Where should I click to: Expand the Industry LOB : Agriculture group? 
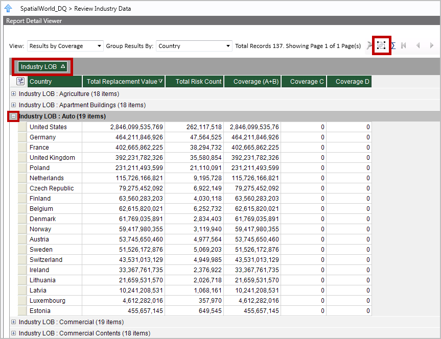click(14, 94)
